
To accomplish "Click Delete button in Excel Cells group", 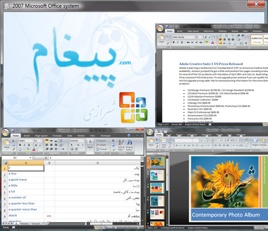I will coord(103,144).
